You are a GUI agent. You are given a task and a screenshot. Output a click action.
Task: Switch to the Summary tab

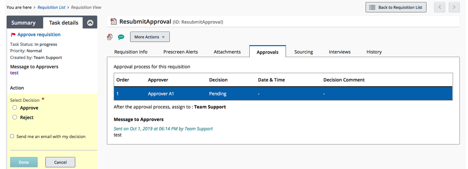23,23
